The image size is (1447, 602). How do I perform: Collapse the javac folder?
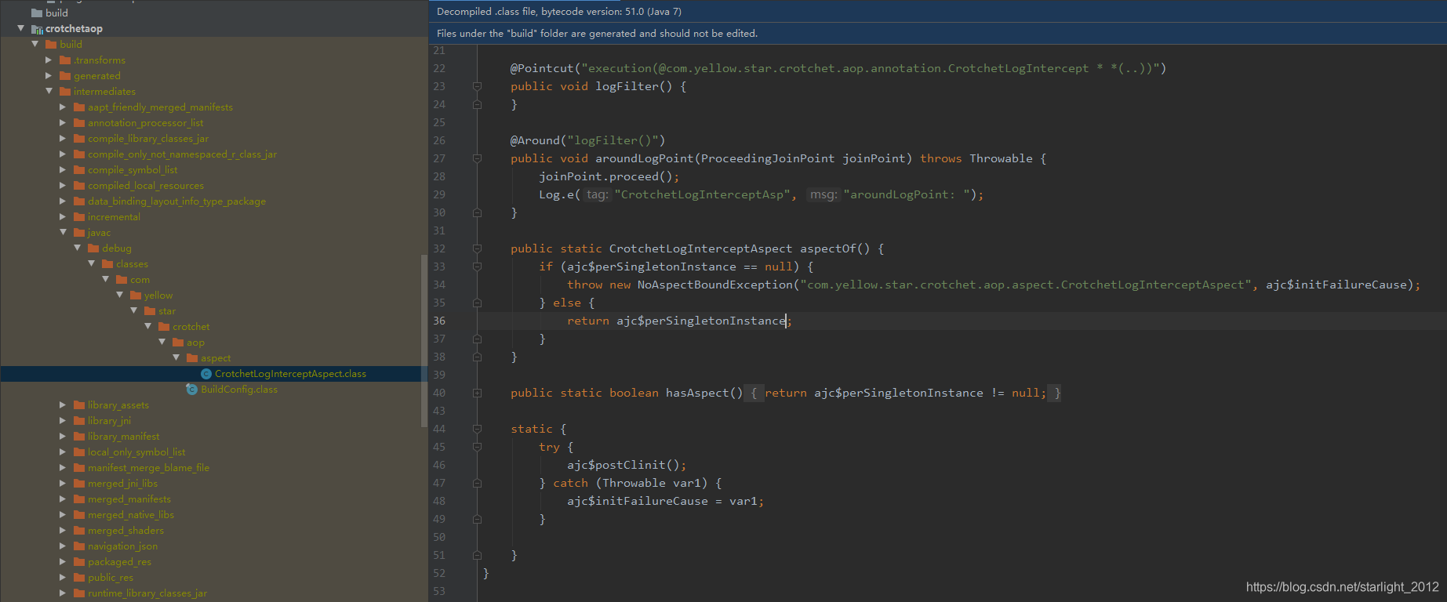point(63,232)
